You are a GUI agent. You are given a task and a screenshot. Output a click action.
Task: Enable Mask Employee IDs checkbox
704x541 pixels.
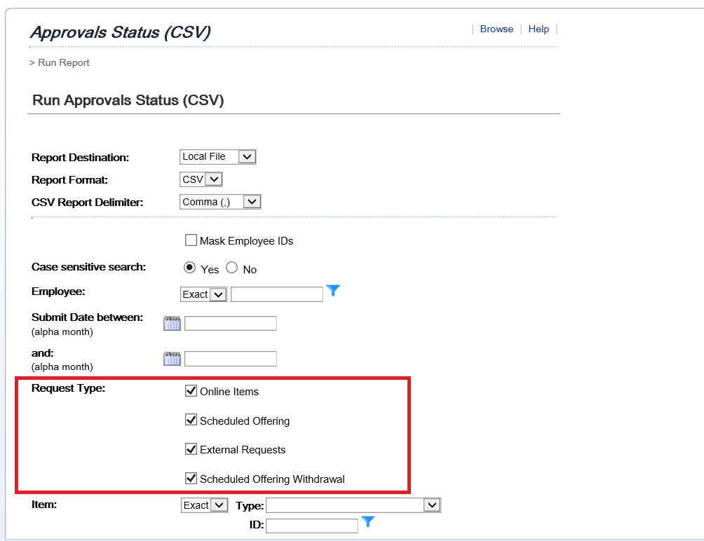coord(191,240)
